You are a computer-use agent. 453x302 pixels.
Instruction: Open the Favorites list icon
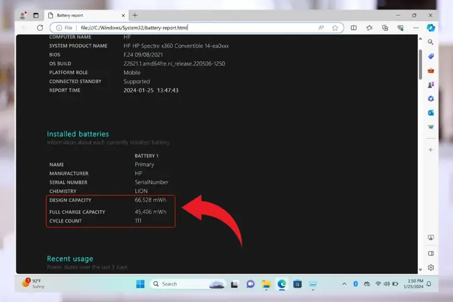(369, 28)
